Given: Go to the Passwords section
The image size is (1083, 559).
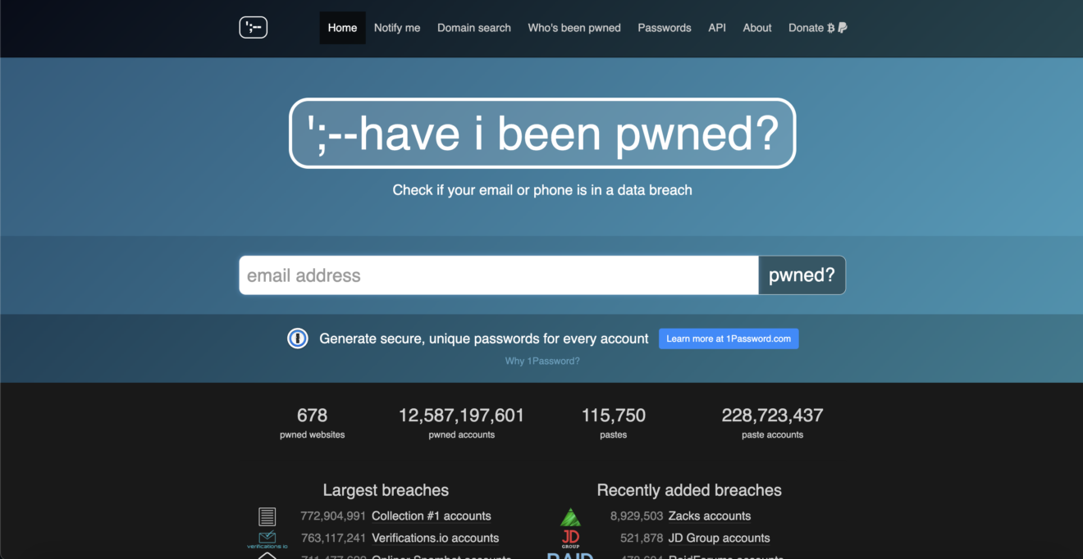Looking at the screenshot, I should pos(664,27).
